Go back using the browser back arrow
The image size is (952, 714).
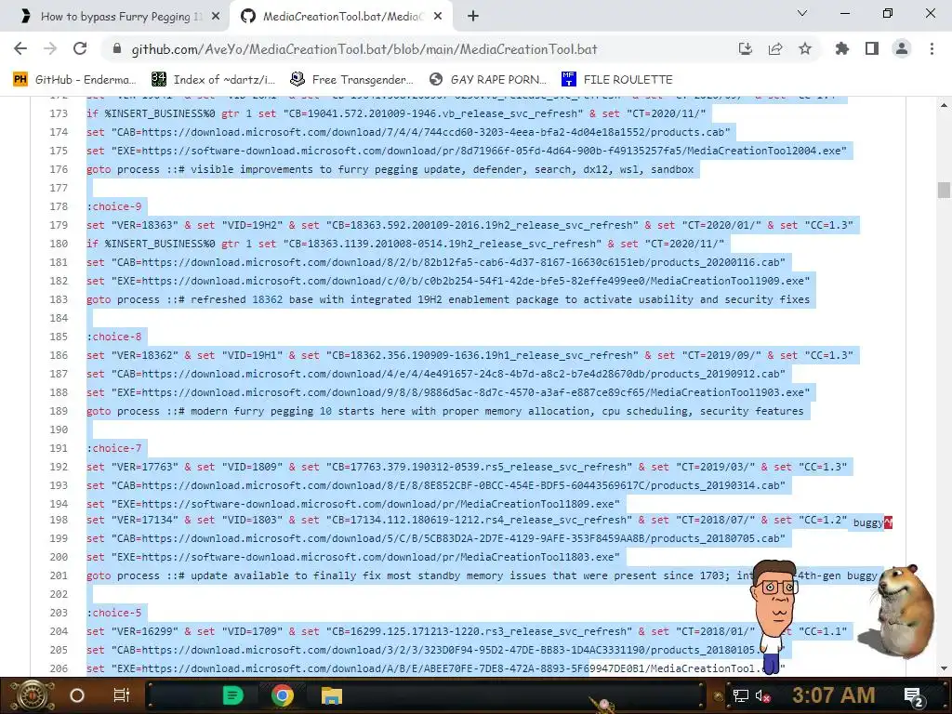(x=20, y=49)
